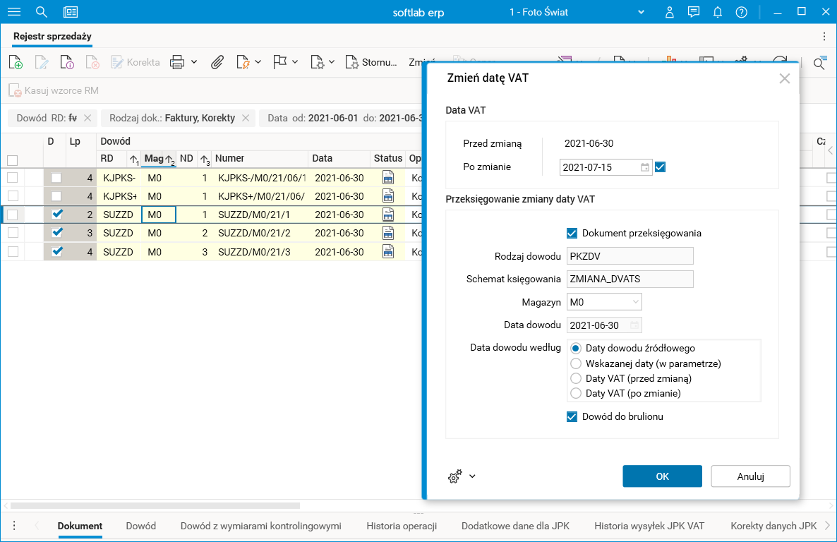Screen dimensions: 837x542
Task: Click the printer icon
Action: coord(176,62)
